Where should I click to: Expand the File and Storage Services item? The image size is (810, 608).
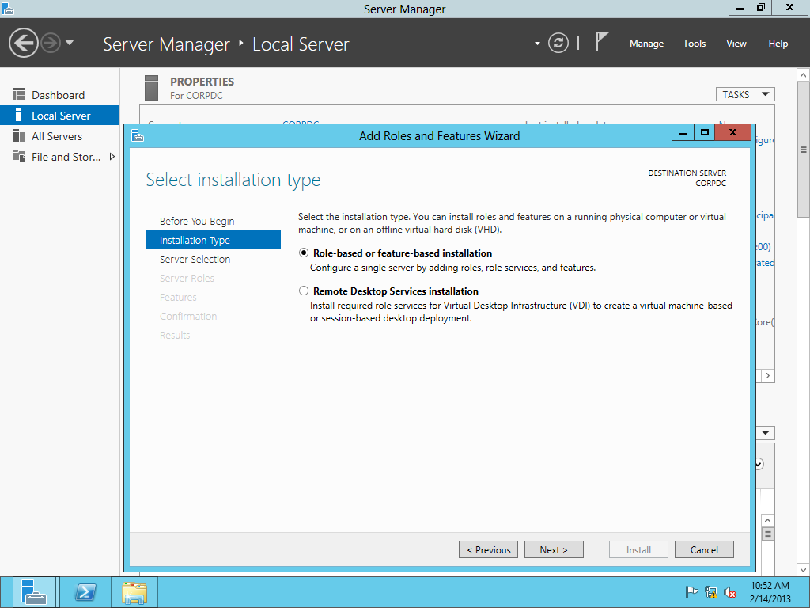coord(112,157)
